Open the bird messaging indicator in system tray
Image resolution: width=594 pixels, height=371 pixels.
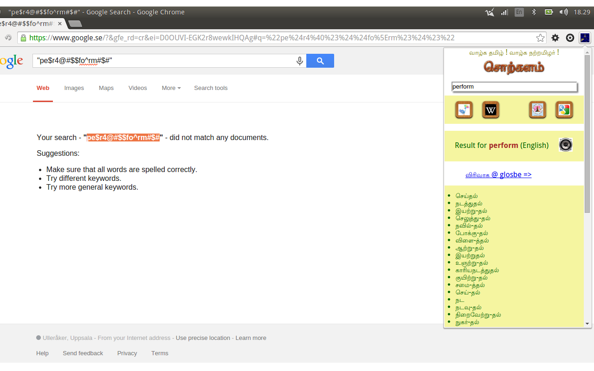490,13
